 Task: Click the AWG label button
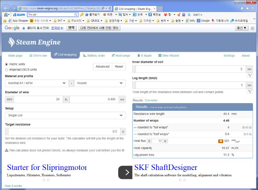click(x=10, y=99)
